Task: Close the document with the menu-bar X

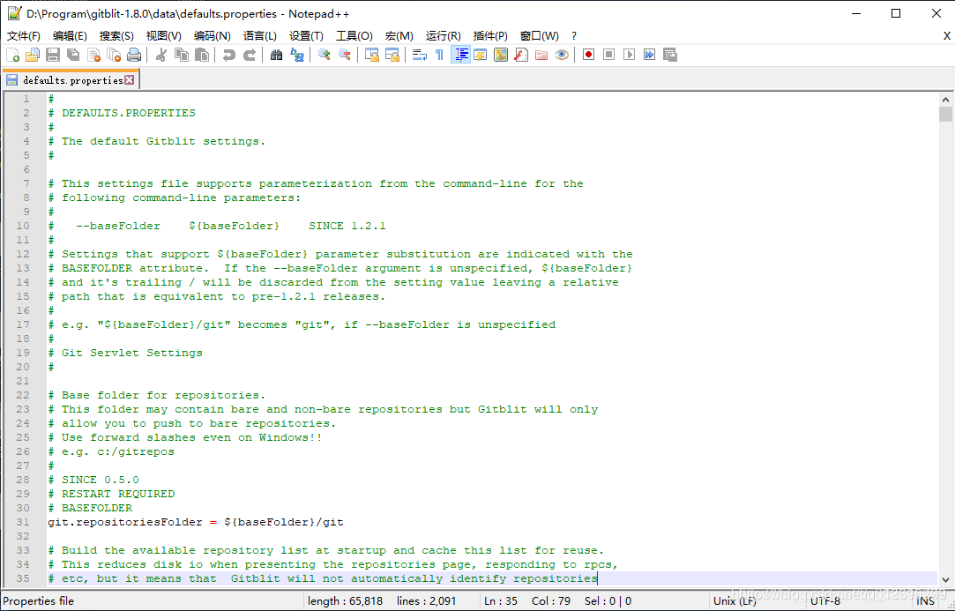Action: click(x=947, y=36)
